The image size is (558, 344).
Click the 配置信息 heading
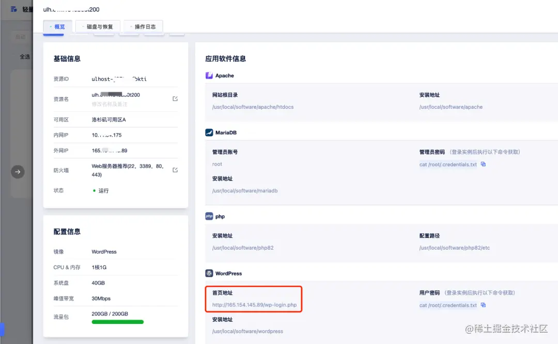pyautogui.click(x=67, y=232)
